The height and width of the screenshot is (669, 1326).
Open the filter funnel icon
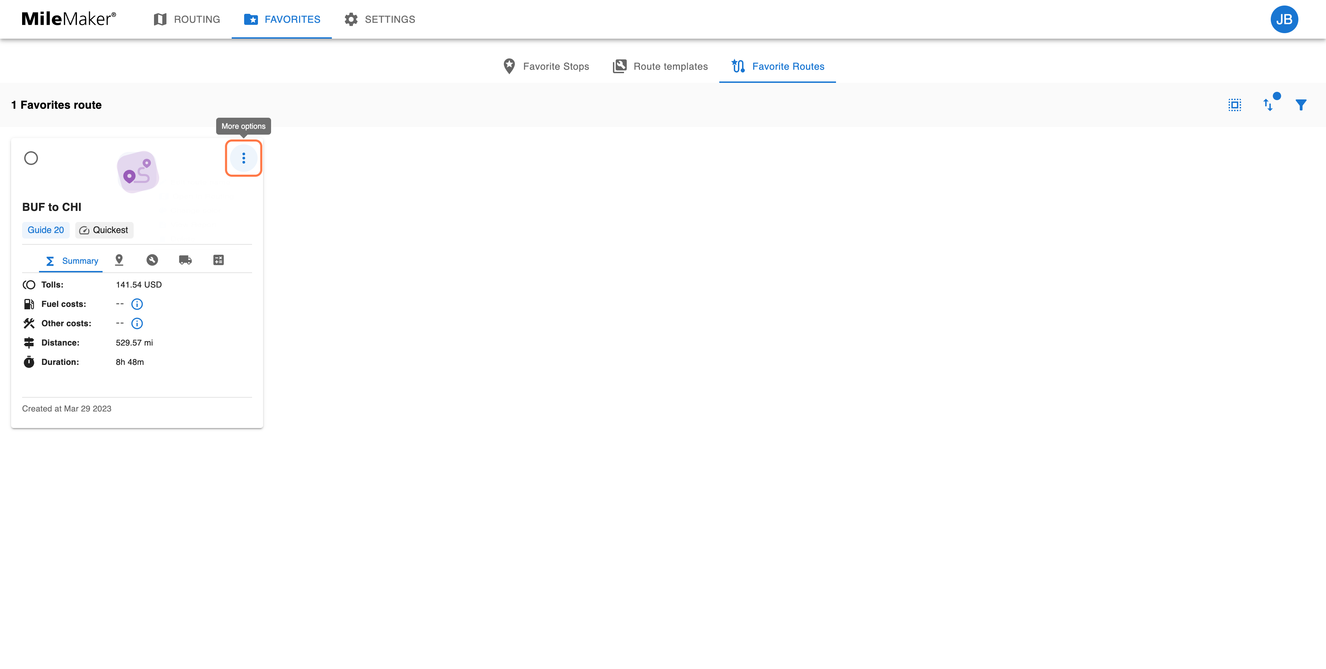coord(1301,105)
